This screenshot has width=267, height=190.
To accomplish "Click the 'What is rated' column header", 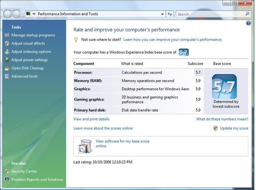I will pyautogui.click(x=132, y=64).
